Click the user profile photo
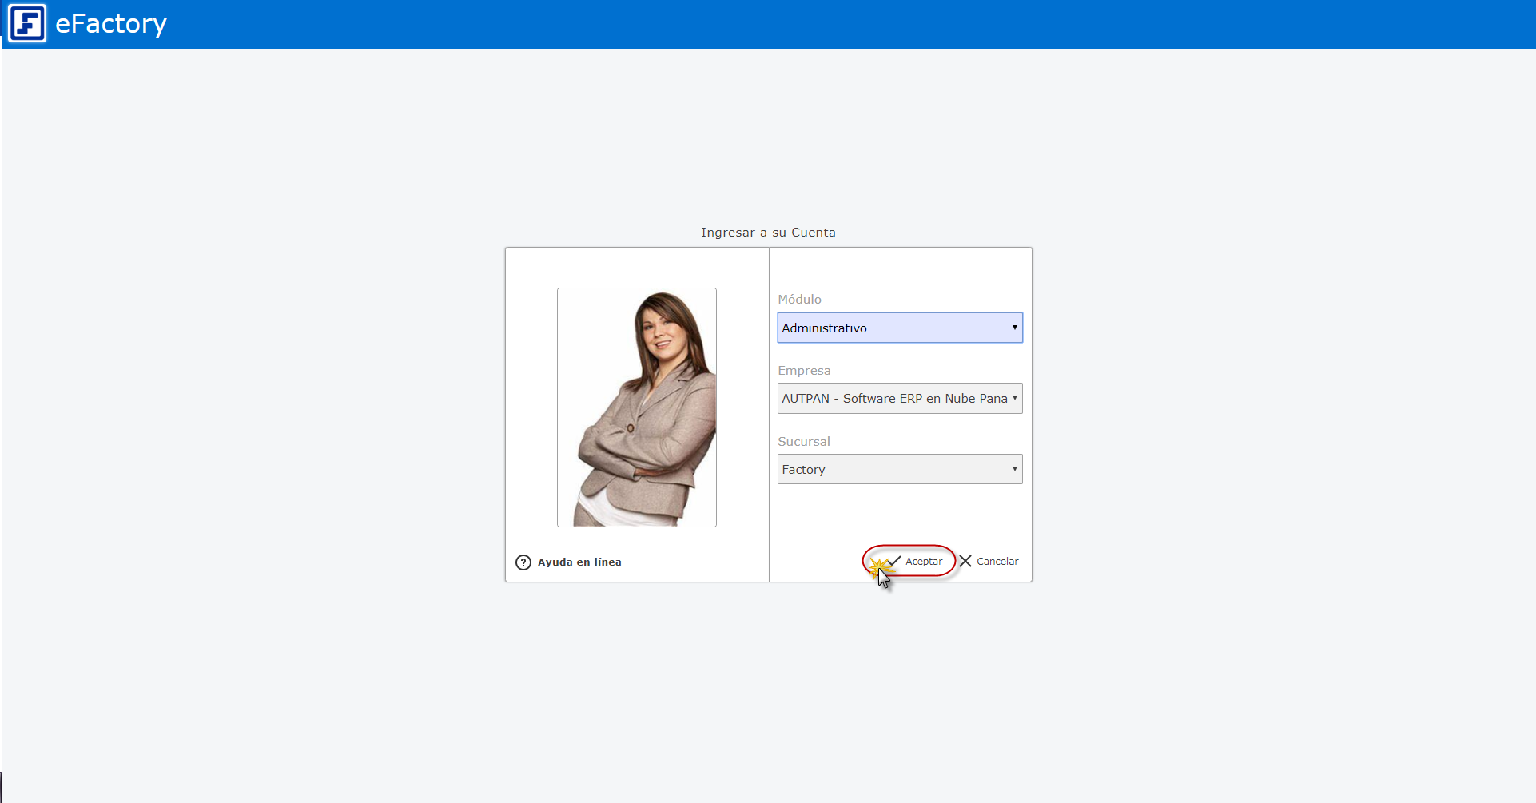This screenshot has width=1536, height=803. tap(637, 407)
